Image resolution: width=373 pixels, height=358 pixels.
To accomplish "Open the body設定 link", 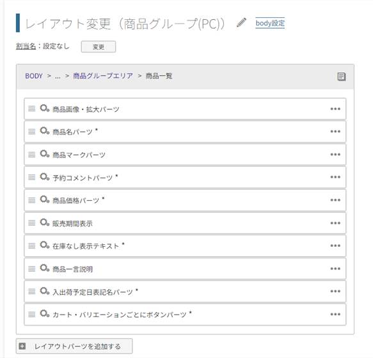I will click(270, 23).
